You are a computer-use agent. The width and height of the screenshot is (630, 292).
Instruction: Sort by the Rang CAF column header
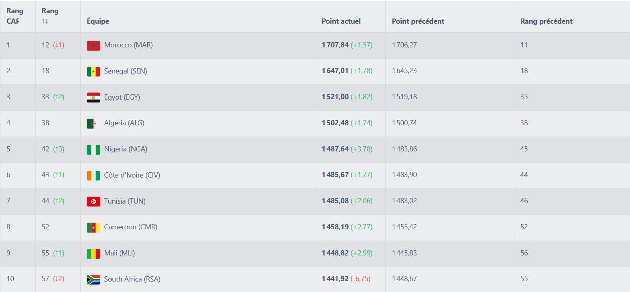click(x=15, y=16)
